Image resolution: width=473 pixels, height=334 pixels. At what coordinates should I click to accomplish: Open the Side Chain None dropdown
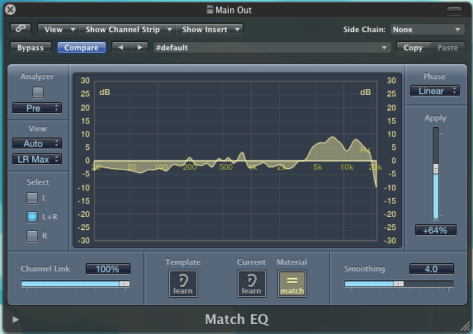point(428,30)
